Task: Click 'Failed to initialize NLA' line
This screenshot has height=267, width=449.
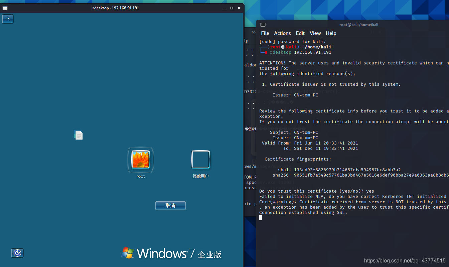Action: [x=353, y=197]
